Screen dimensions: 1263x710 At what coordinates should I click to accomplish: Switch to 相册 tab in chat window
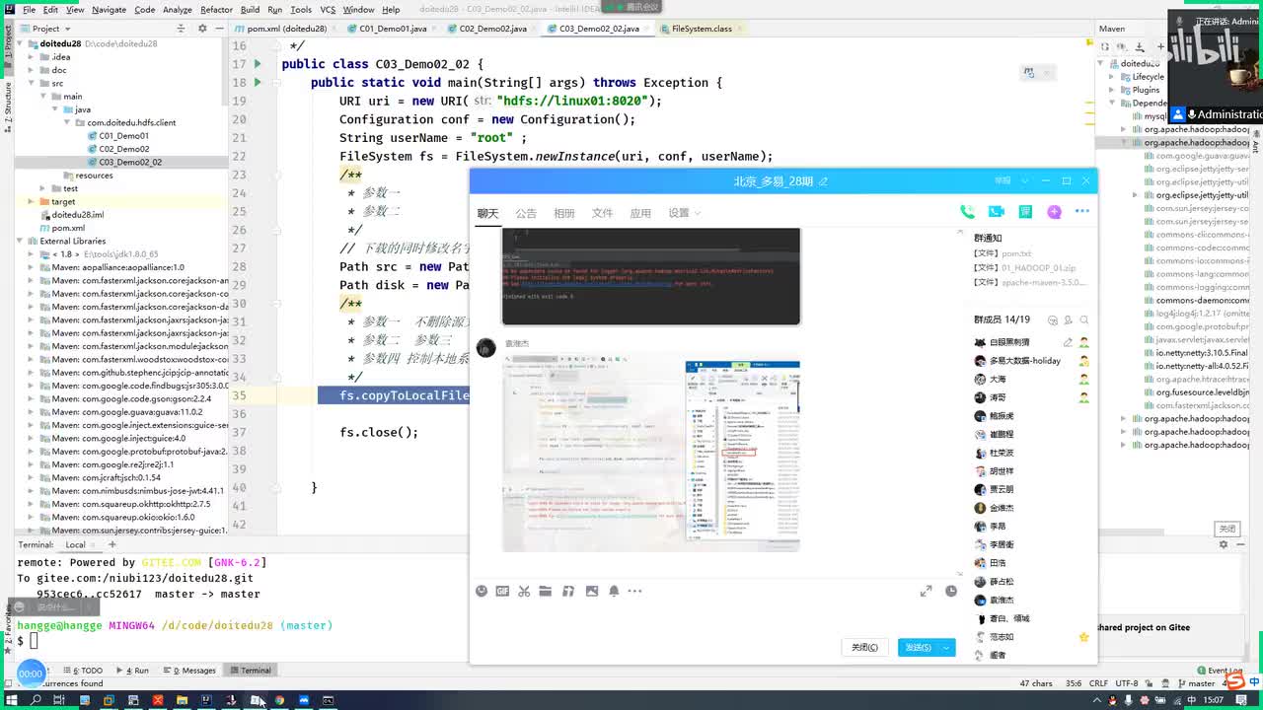coord(564,213)
